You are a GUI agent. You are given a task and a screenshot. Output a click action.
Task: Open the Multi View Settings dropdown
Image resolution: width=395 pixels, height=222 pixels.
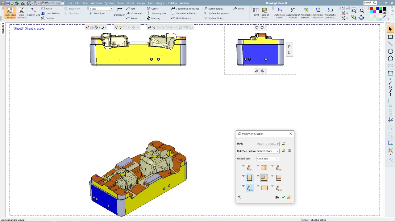268,151
